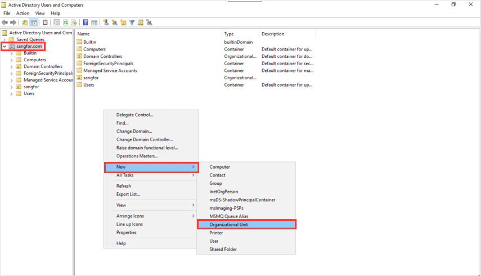The width and height of the screenshot is (481, 276).
Task: Open Help via blue question mark icon
Action: click(86, 22)
